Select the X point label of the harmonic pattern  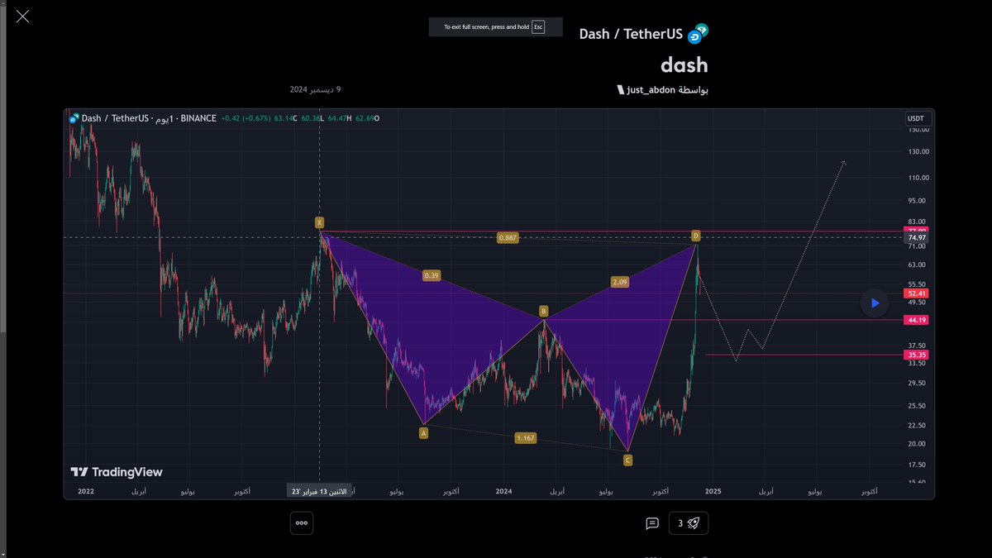pyautogui.click(x=319, y=222)
